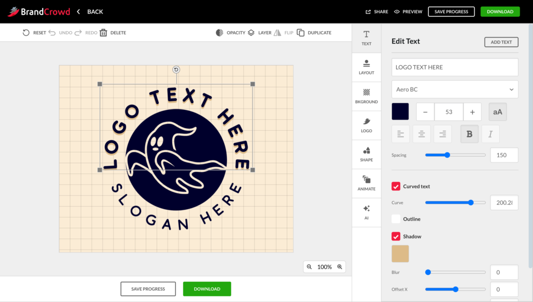Open the Opacity control
This screenshot has height=302, width=533.
[220, 33]
